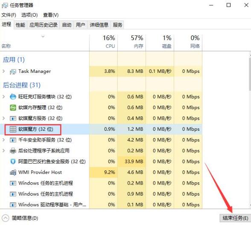Switch to the 进程 tab
Image resolution: width=251 pixels, height=225 pixels.
6,24
